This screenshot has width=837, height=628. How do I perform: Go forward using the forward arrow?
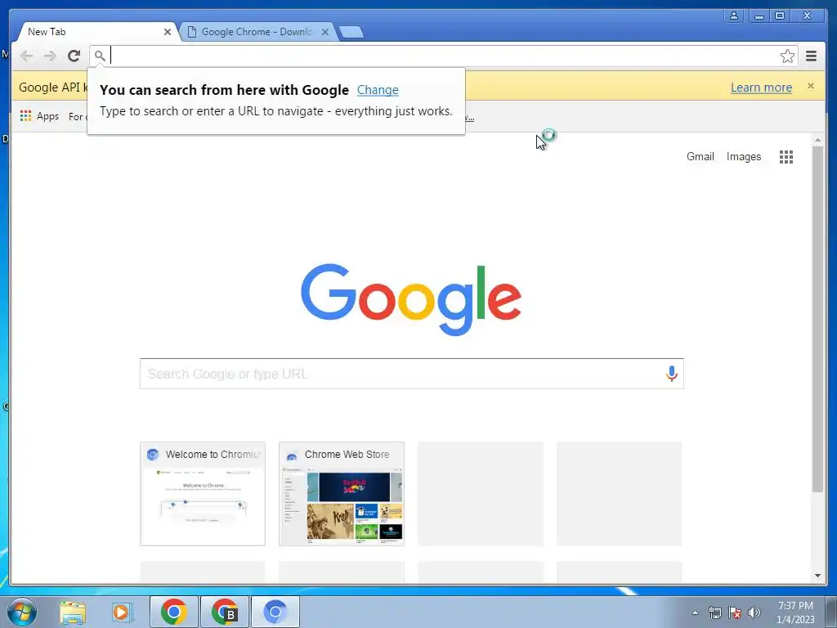50,56
